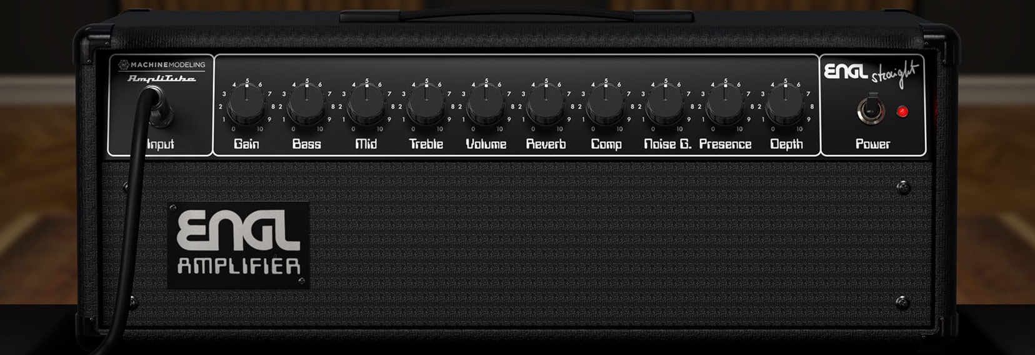Click the Machine Modeling logo
The image size is (1035, 355).
click(x=162, y=64)
